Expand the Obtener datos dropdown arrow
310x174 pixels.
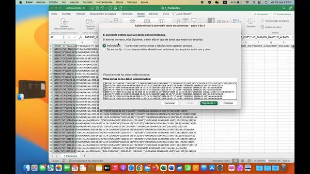point(68,21)
